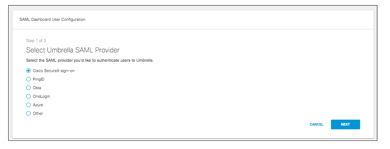Click the SAML provider instruction sentence
The image size is (390, 149).
pyautogui.click(x=90, y=61)
